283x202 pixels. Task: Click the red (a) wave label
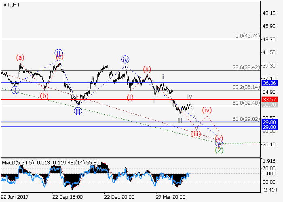pyautogui.click(x=21, y=57)
